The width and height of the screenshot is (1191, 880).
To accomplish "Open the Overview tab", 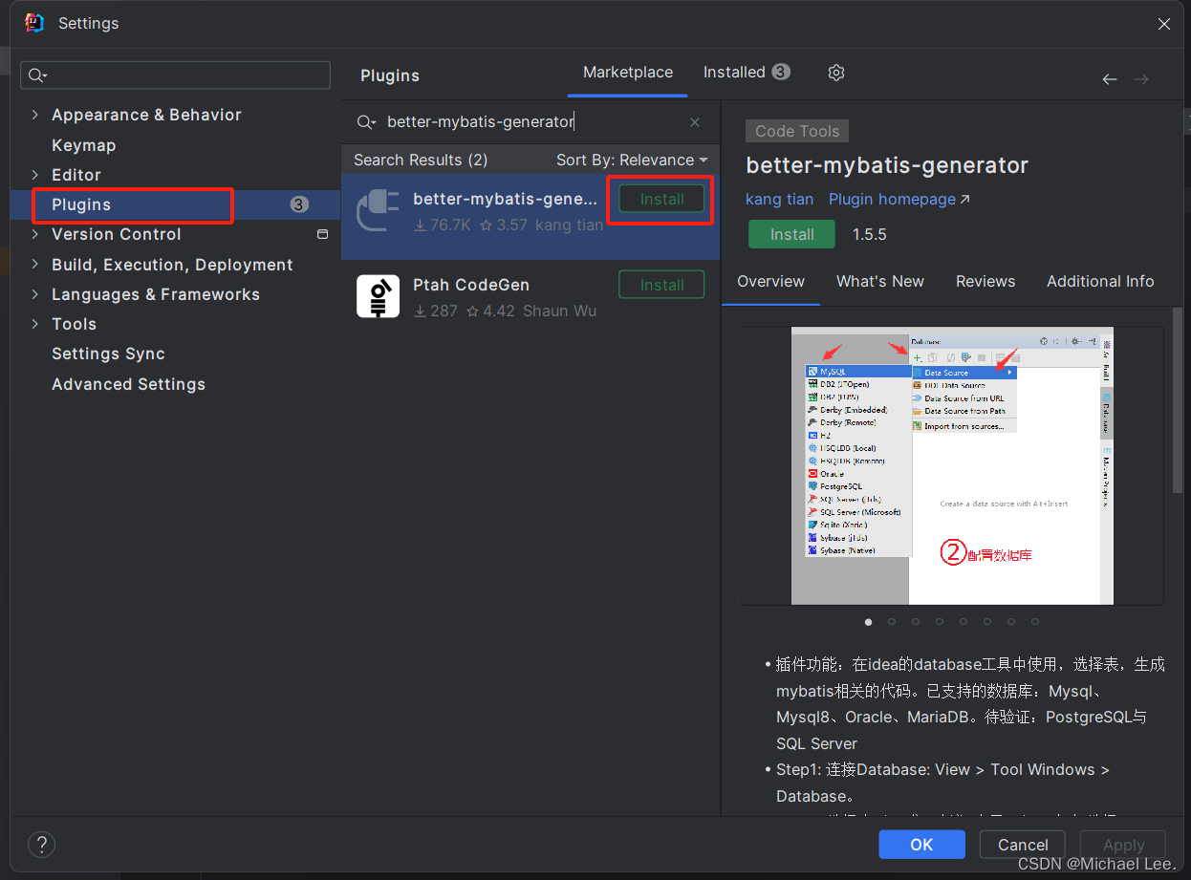I will click(770, 282).
